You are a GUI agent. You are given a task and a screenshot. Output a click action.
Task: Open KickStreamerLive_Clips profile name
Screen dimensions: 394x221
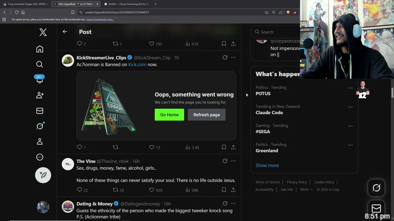coord(101,58)
